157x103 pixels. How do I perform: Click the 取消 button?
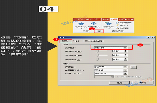(x=143, y=83)
